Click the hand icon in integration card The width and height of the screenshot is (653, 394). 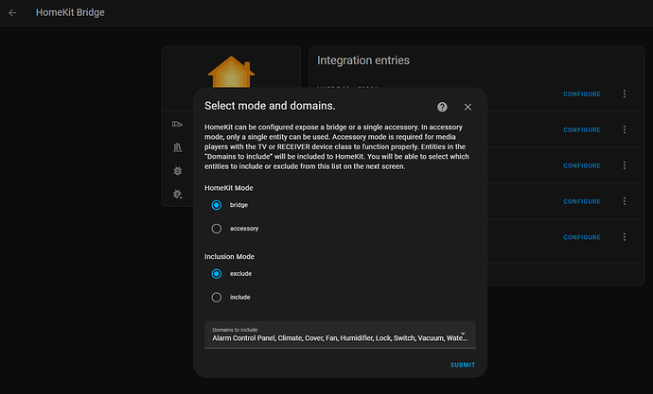click(x=177, y=124)
